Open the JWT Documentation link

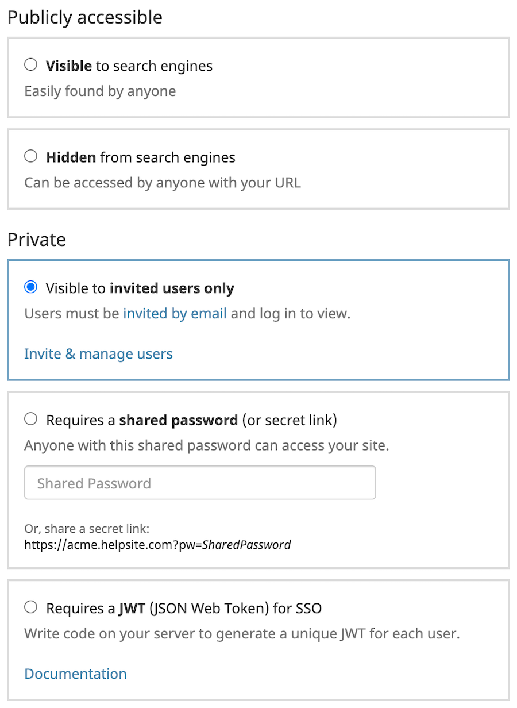75,674
